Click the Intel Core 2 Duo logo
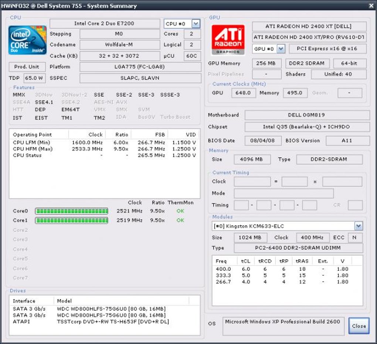This screenshot has width=377, height=344. [27, 40]
